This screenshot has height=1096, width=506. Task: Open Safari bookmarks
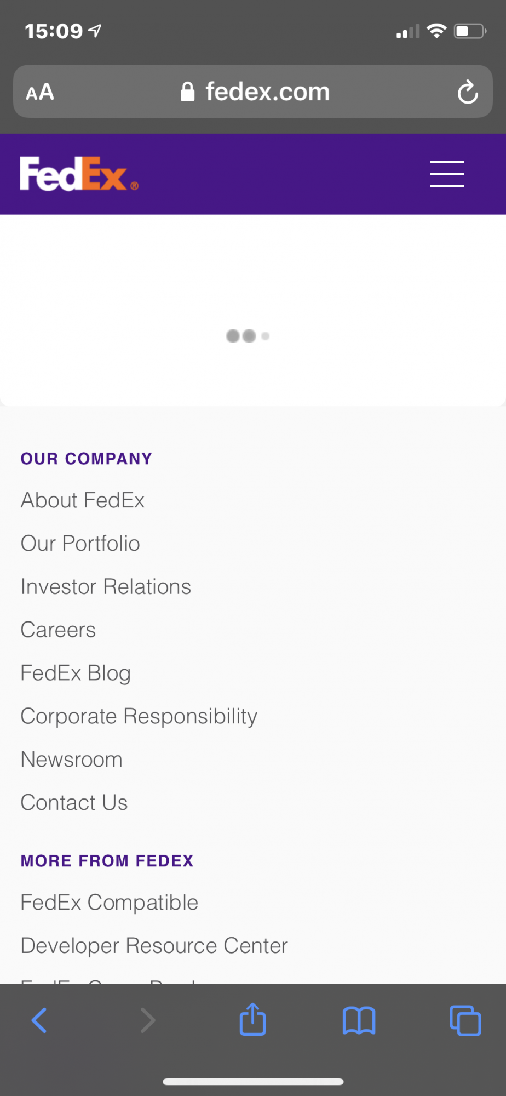coord(359,1020)
